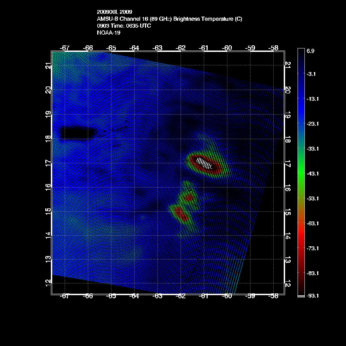Click the right axis latitude label "16"
Viewport: 346px width, 346px height.
click(288, 188)
